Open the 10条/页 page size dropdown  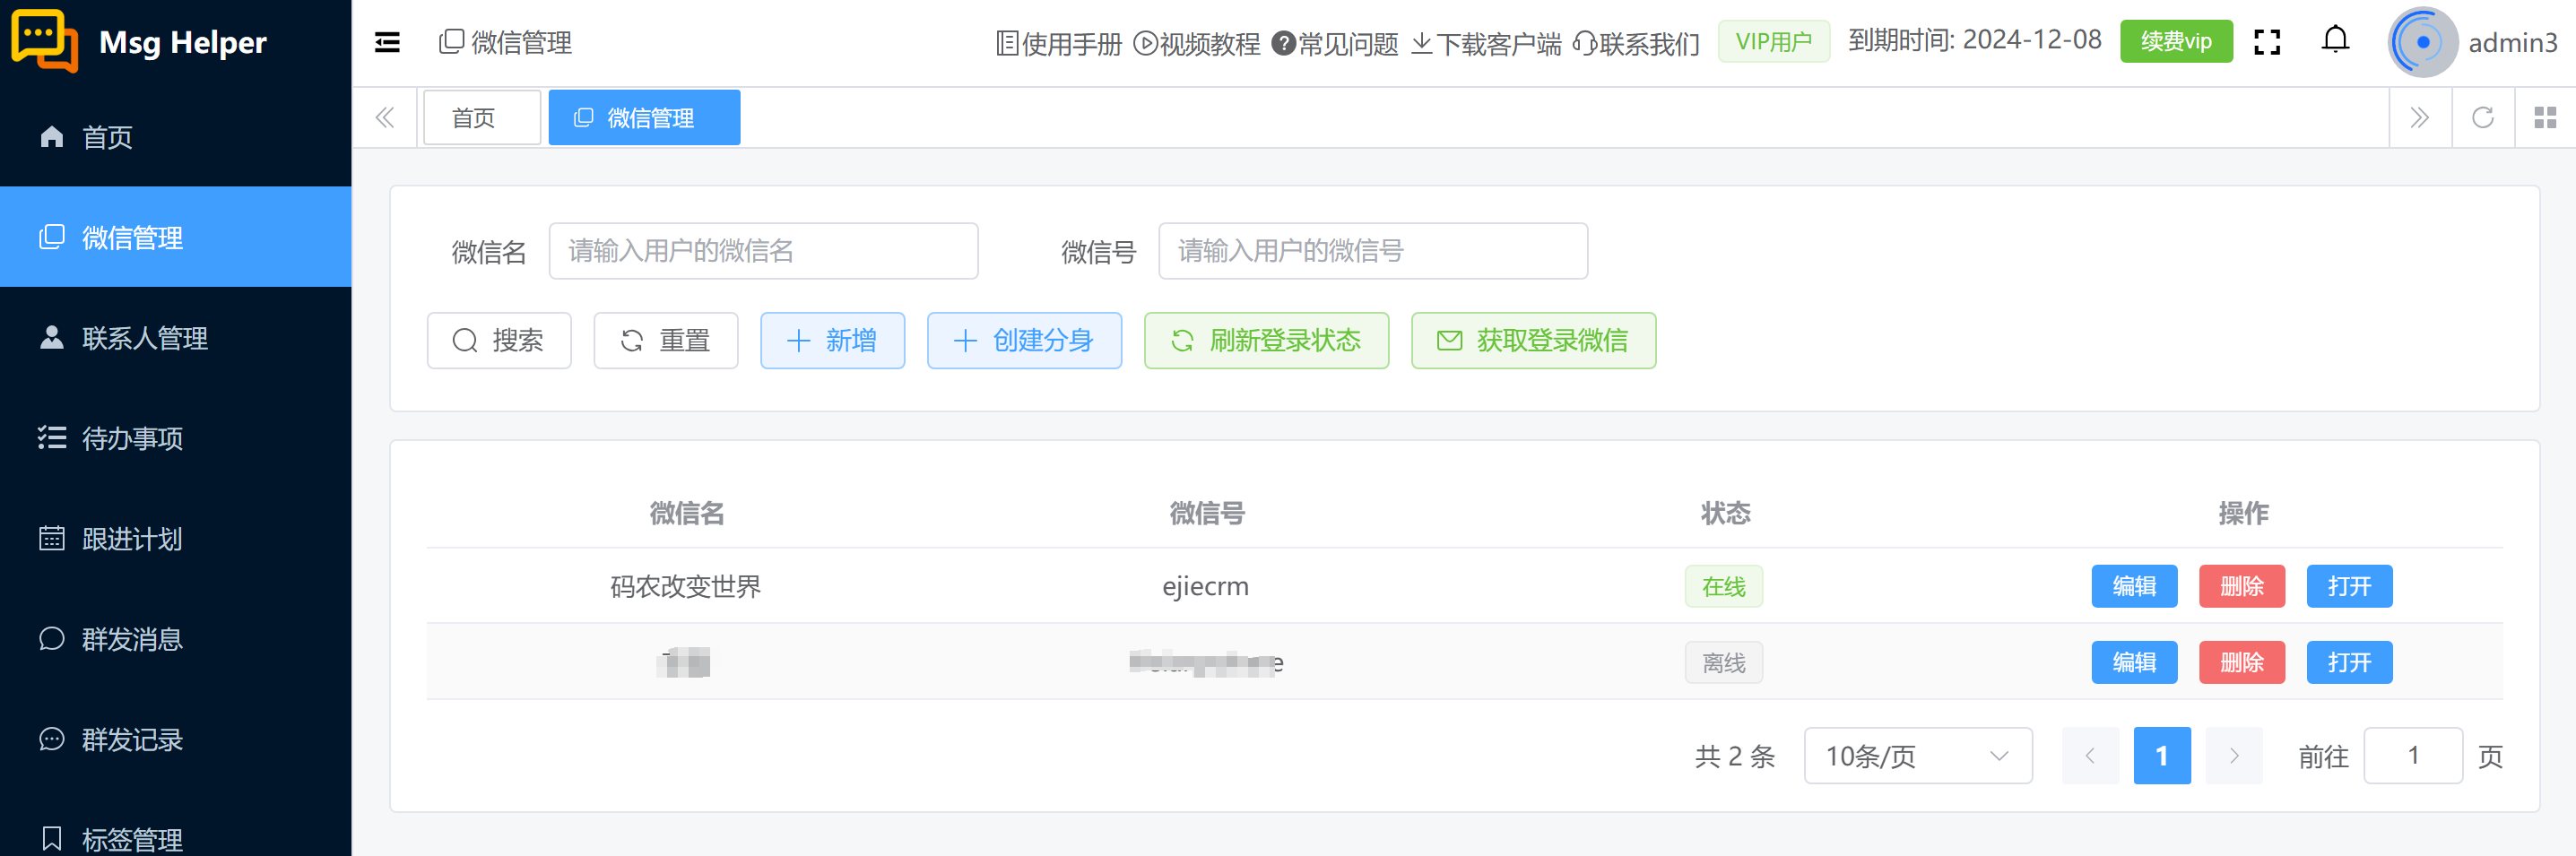1918,756
